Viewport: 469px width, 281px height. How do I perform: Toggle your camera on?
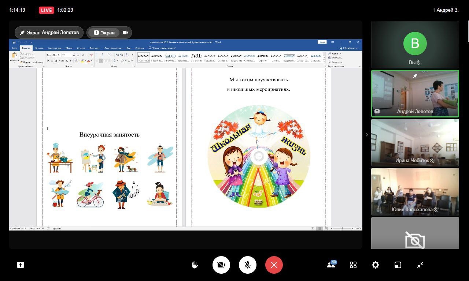coord(221,265)
